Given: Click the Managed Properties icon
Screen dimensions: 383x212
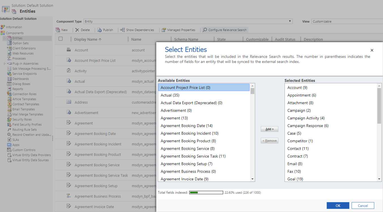Looking at the screenshot, I should pyautogui.click(x=163, y=30).
